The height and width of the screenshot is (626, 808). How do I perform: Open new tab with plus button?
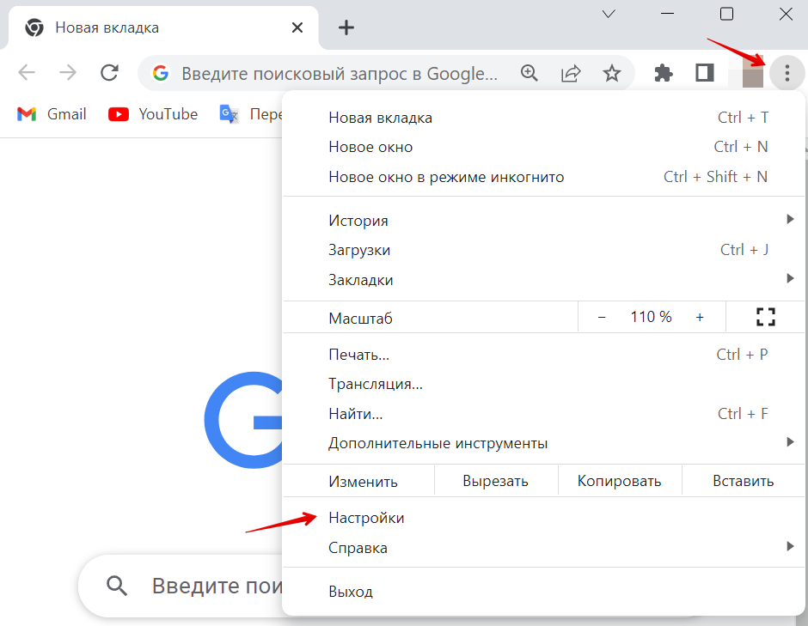click(346, 27)
